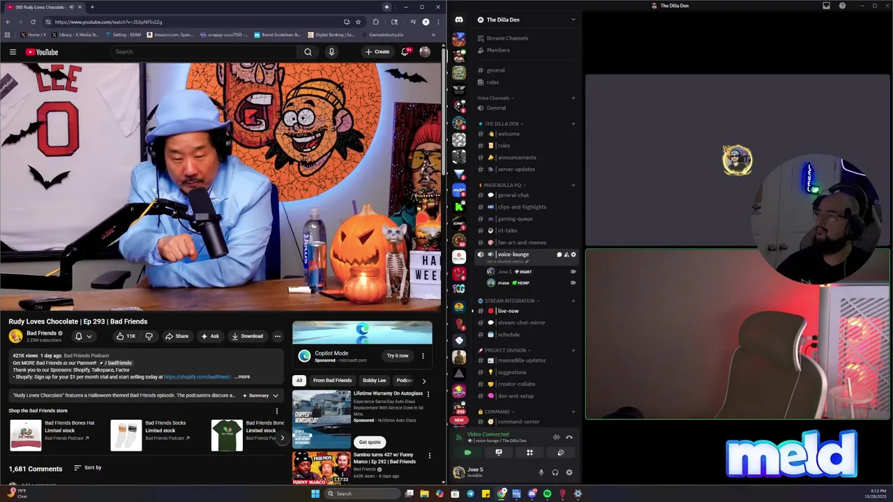Open more actions ellipsis beside Download

click(x=277, y=336)
